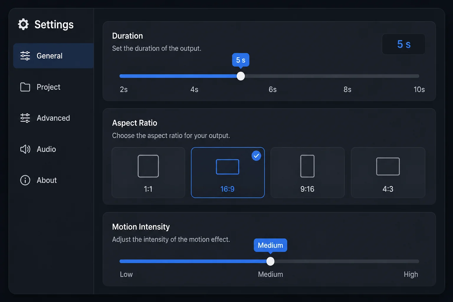This screenshot has width=453, height=302.
Task: Click the 2s tick label
Action: click(124, 89)
